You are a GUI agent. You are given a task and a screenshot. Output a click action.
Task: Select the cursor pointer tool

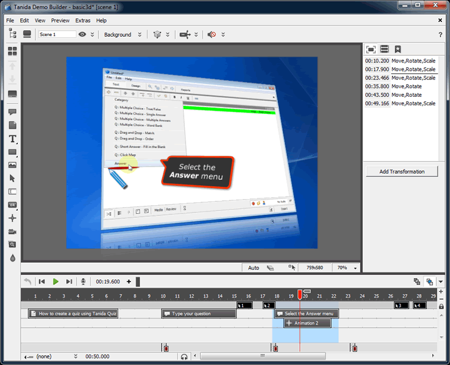coord(12,178)
